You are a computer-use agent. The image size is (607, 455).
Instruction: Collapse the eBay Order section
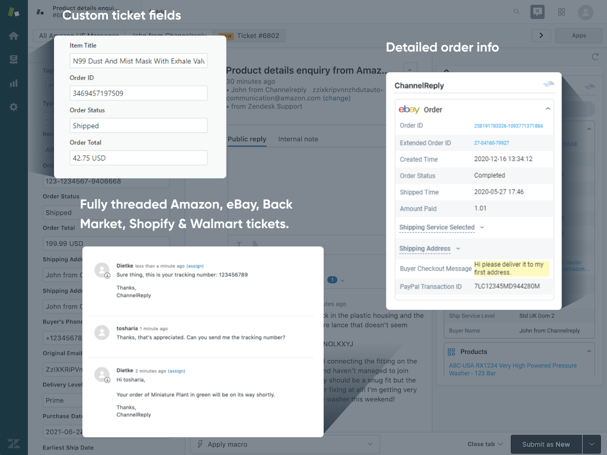(548, 110)
